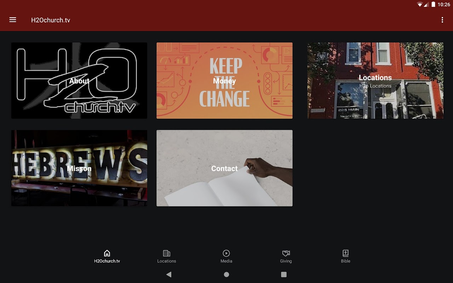Screen dimensions: 453x283
Task: Open the Misson Hebrews card
Action: [x=79, y=168]
